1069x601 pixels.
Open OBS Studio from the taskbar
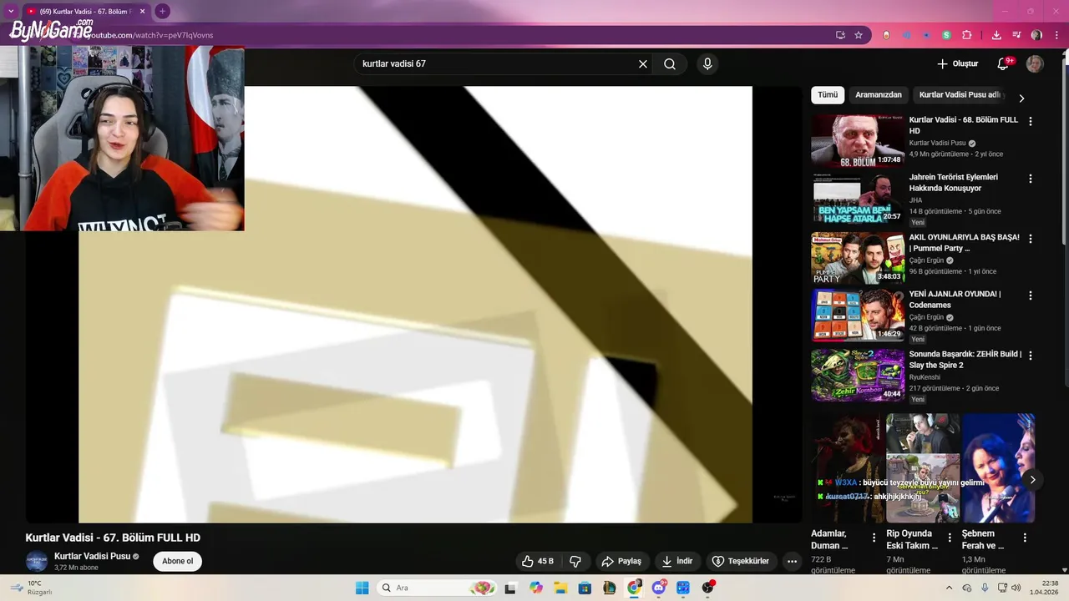click(x=708, y=588)
